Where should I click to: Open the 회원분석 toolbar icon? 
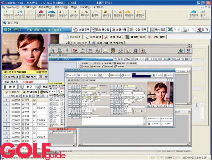coord(129,14)
